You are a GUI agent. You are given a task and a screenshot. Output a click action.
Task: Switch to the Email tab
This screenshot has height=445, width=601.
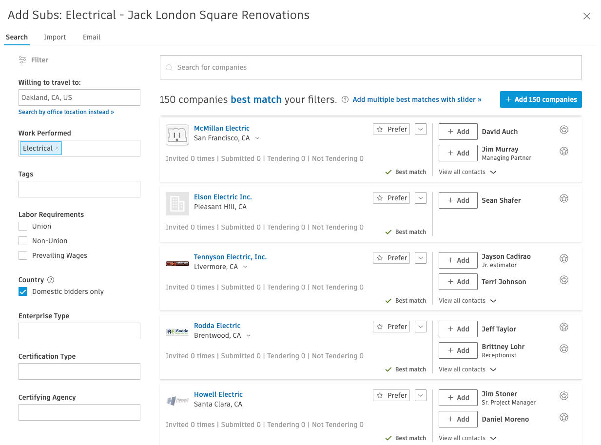point(92,37)
